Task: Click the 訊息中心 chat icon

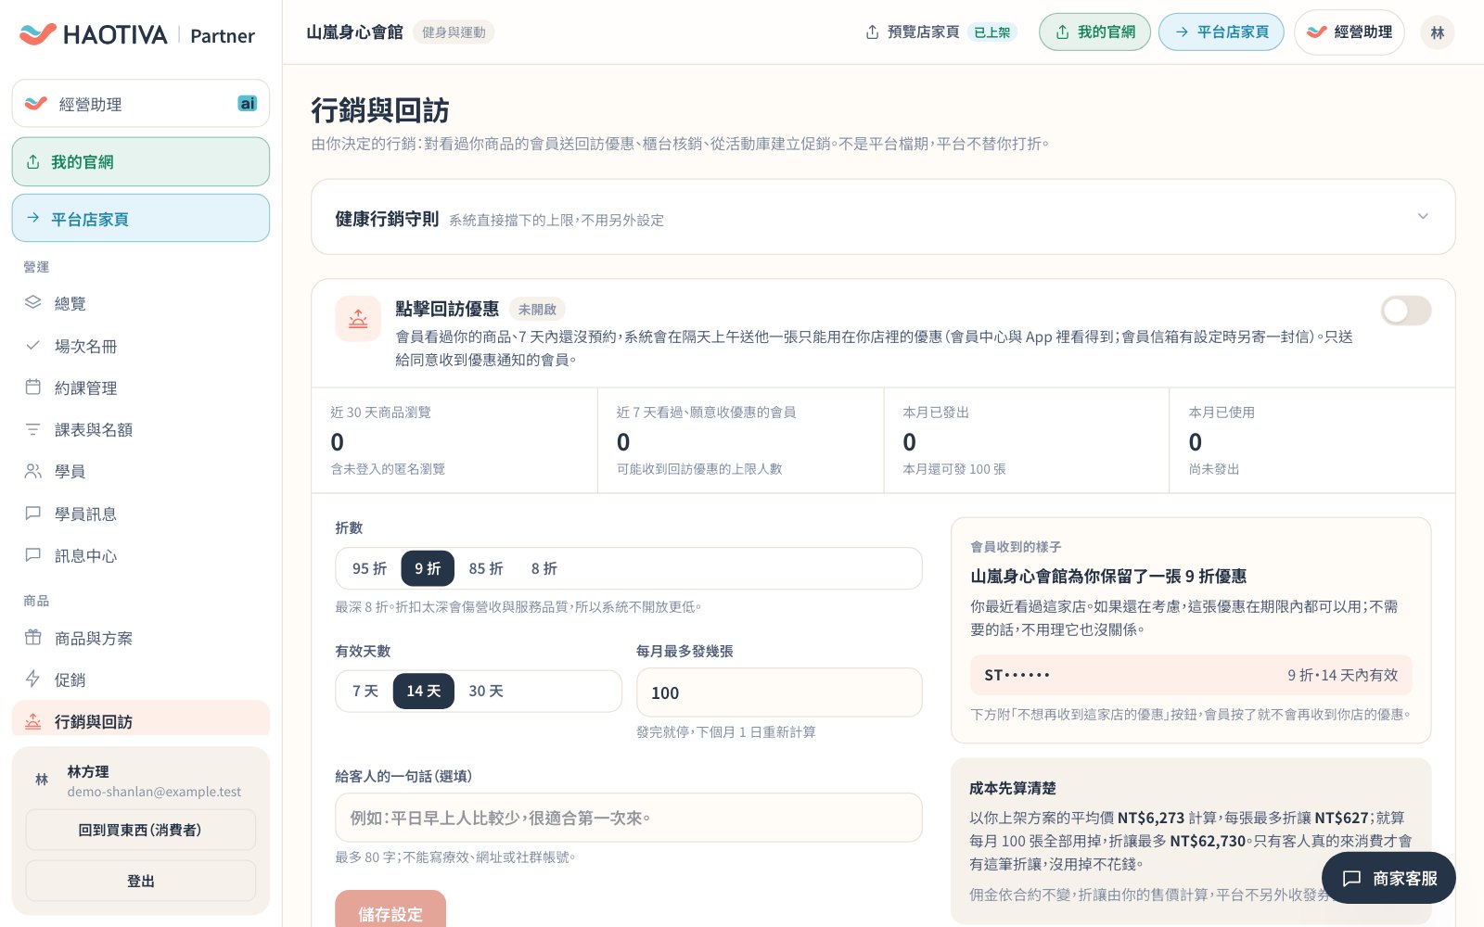Action: [x=33, y=555]
